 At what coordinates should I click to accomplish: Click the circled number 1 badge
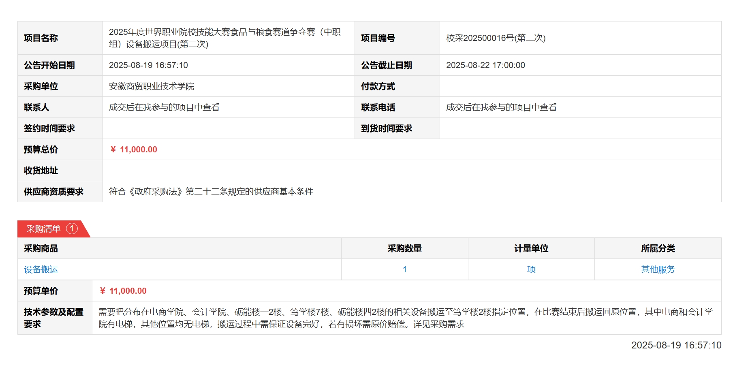coord(72,229)
